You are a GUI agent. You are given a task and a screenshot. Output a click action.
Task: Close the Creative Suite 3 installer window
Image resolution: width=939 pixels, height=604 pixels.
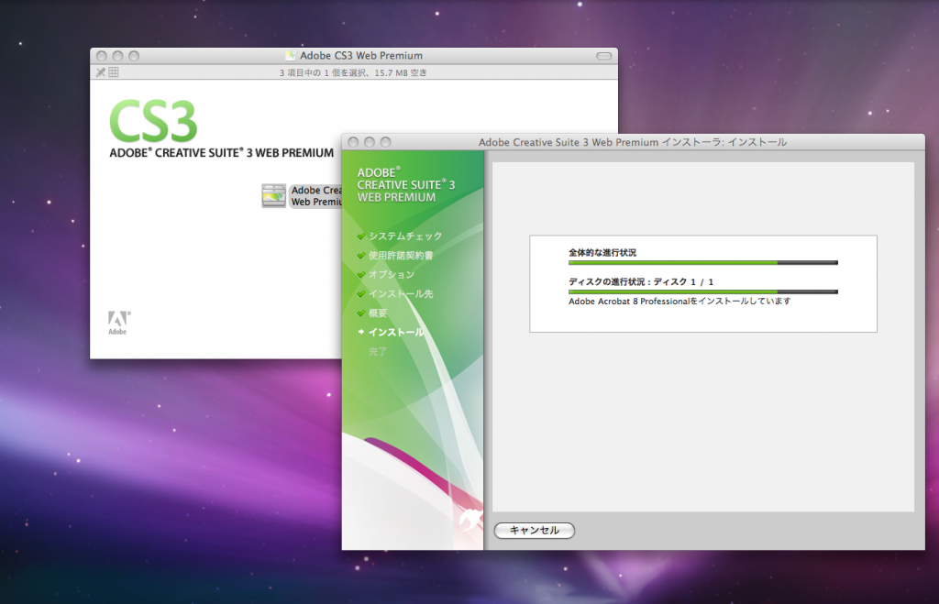click(x=353, y=142)
